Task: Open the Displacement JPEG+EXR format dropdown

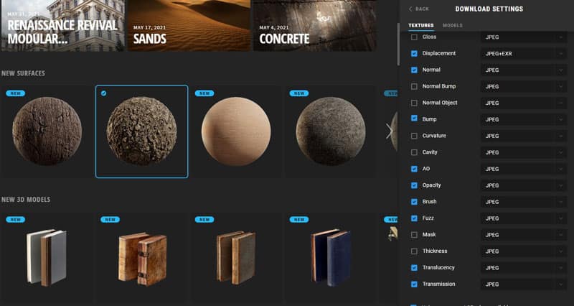Action: click(524, 53)
